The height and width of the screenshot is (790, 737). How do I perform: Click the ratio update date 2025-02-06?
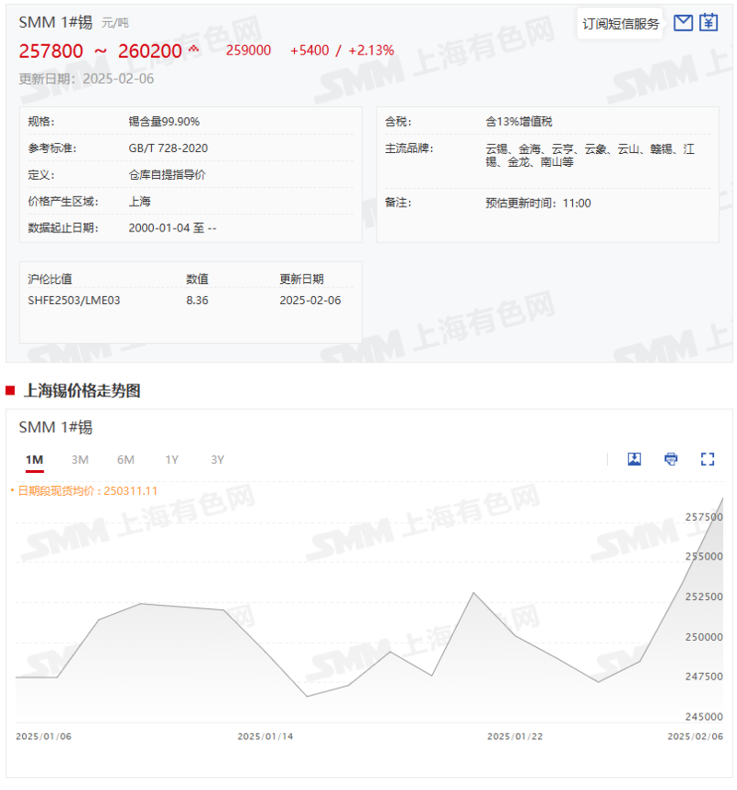point(310,301)
